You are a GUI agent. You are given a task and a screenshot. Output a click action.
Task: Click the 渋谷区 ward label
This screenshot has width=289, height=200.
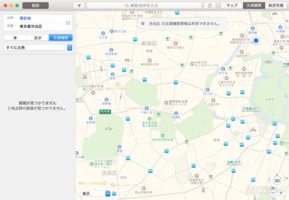(109, 173)
